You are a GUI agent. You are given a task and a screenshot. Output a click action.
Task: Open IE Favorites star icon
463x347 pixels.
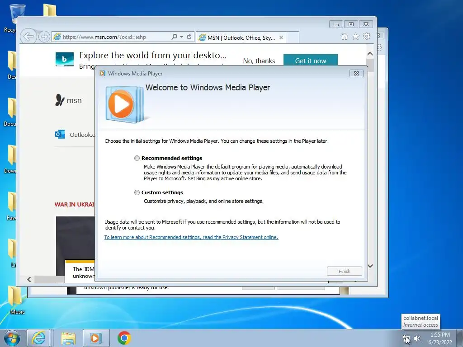pos(355,36)
